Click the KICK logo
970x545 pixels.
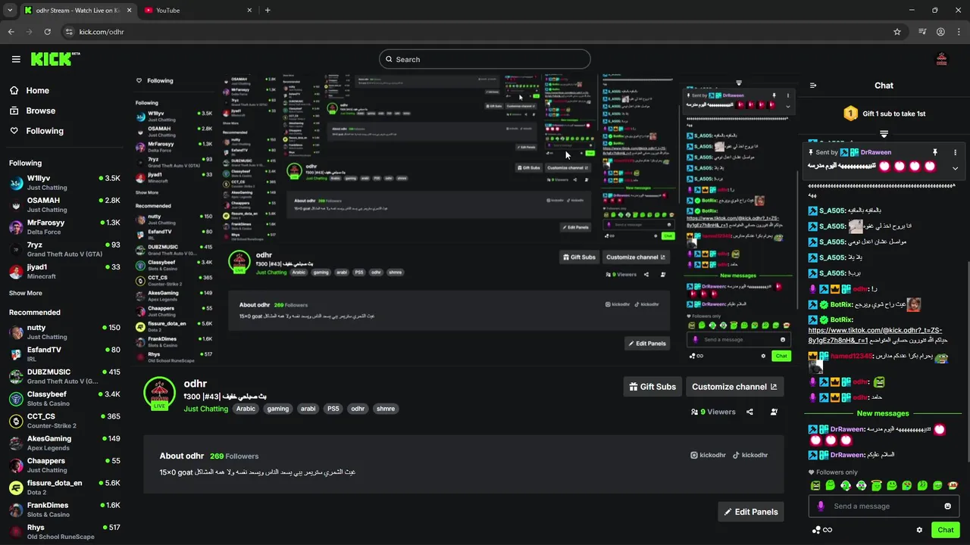55,59
